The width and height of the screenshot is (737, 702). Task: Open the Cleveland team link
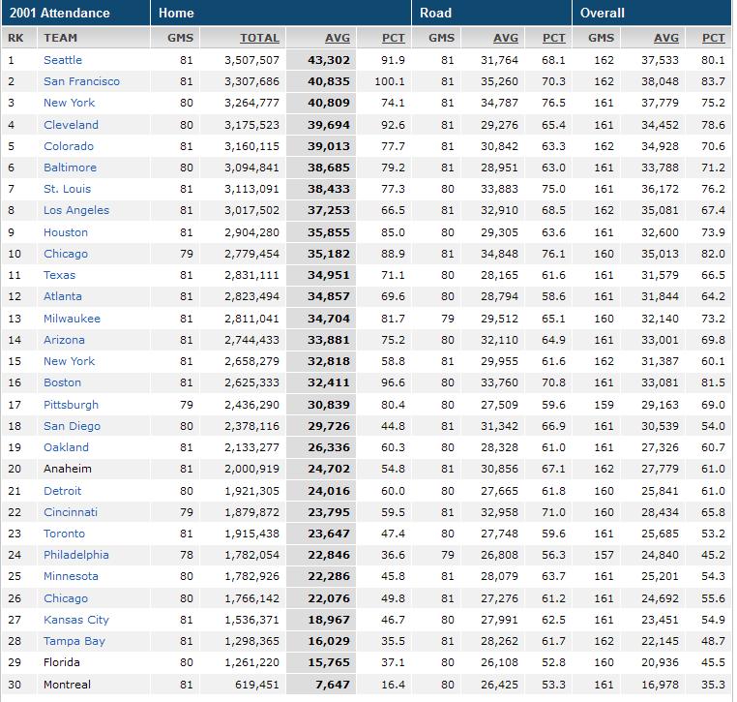[x=71, y=125]
